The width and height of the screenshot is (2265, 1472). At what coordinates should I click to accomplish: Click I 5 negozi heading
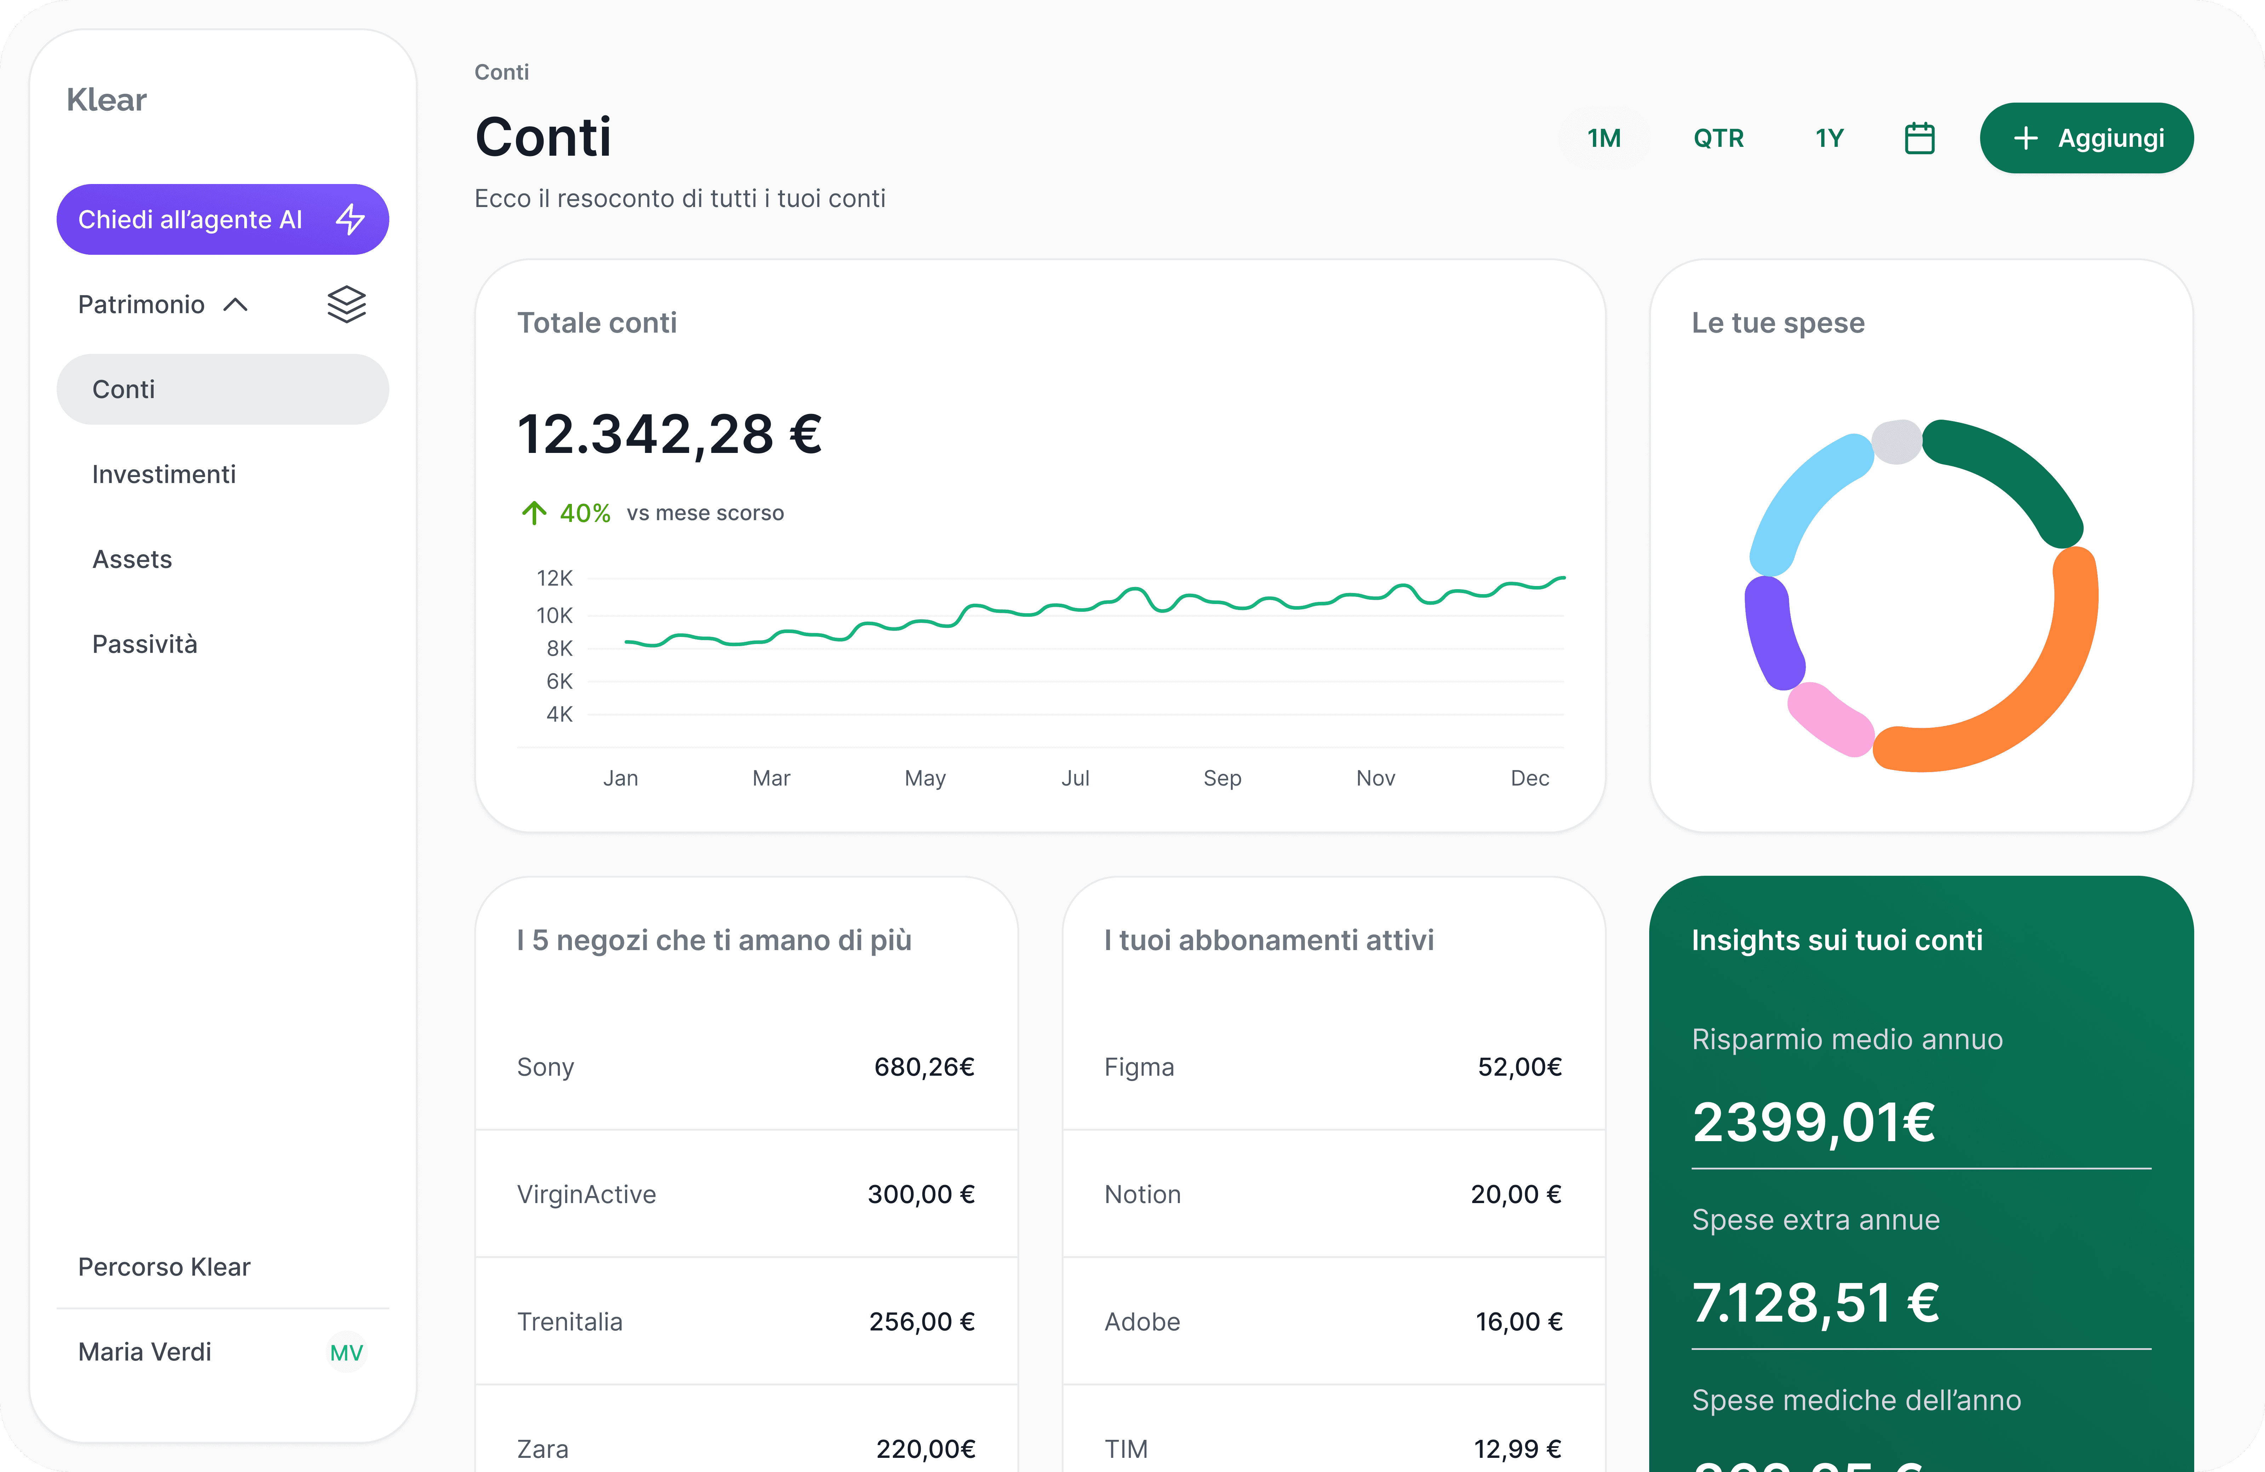click(714, 940)
